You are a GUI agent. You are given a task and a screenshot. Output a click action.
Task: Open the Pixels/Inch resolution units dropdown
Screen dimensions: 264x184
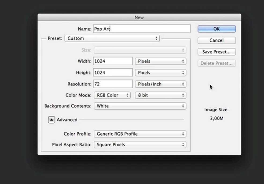click(160, 84)
